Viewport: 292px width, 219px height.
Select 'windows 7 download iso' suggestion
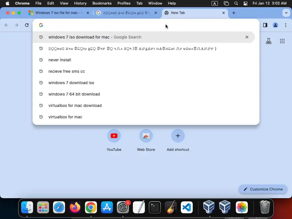(x=144, y=83)
